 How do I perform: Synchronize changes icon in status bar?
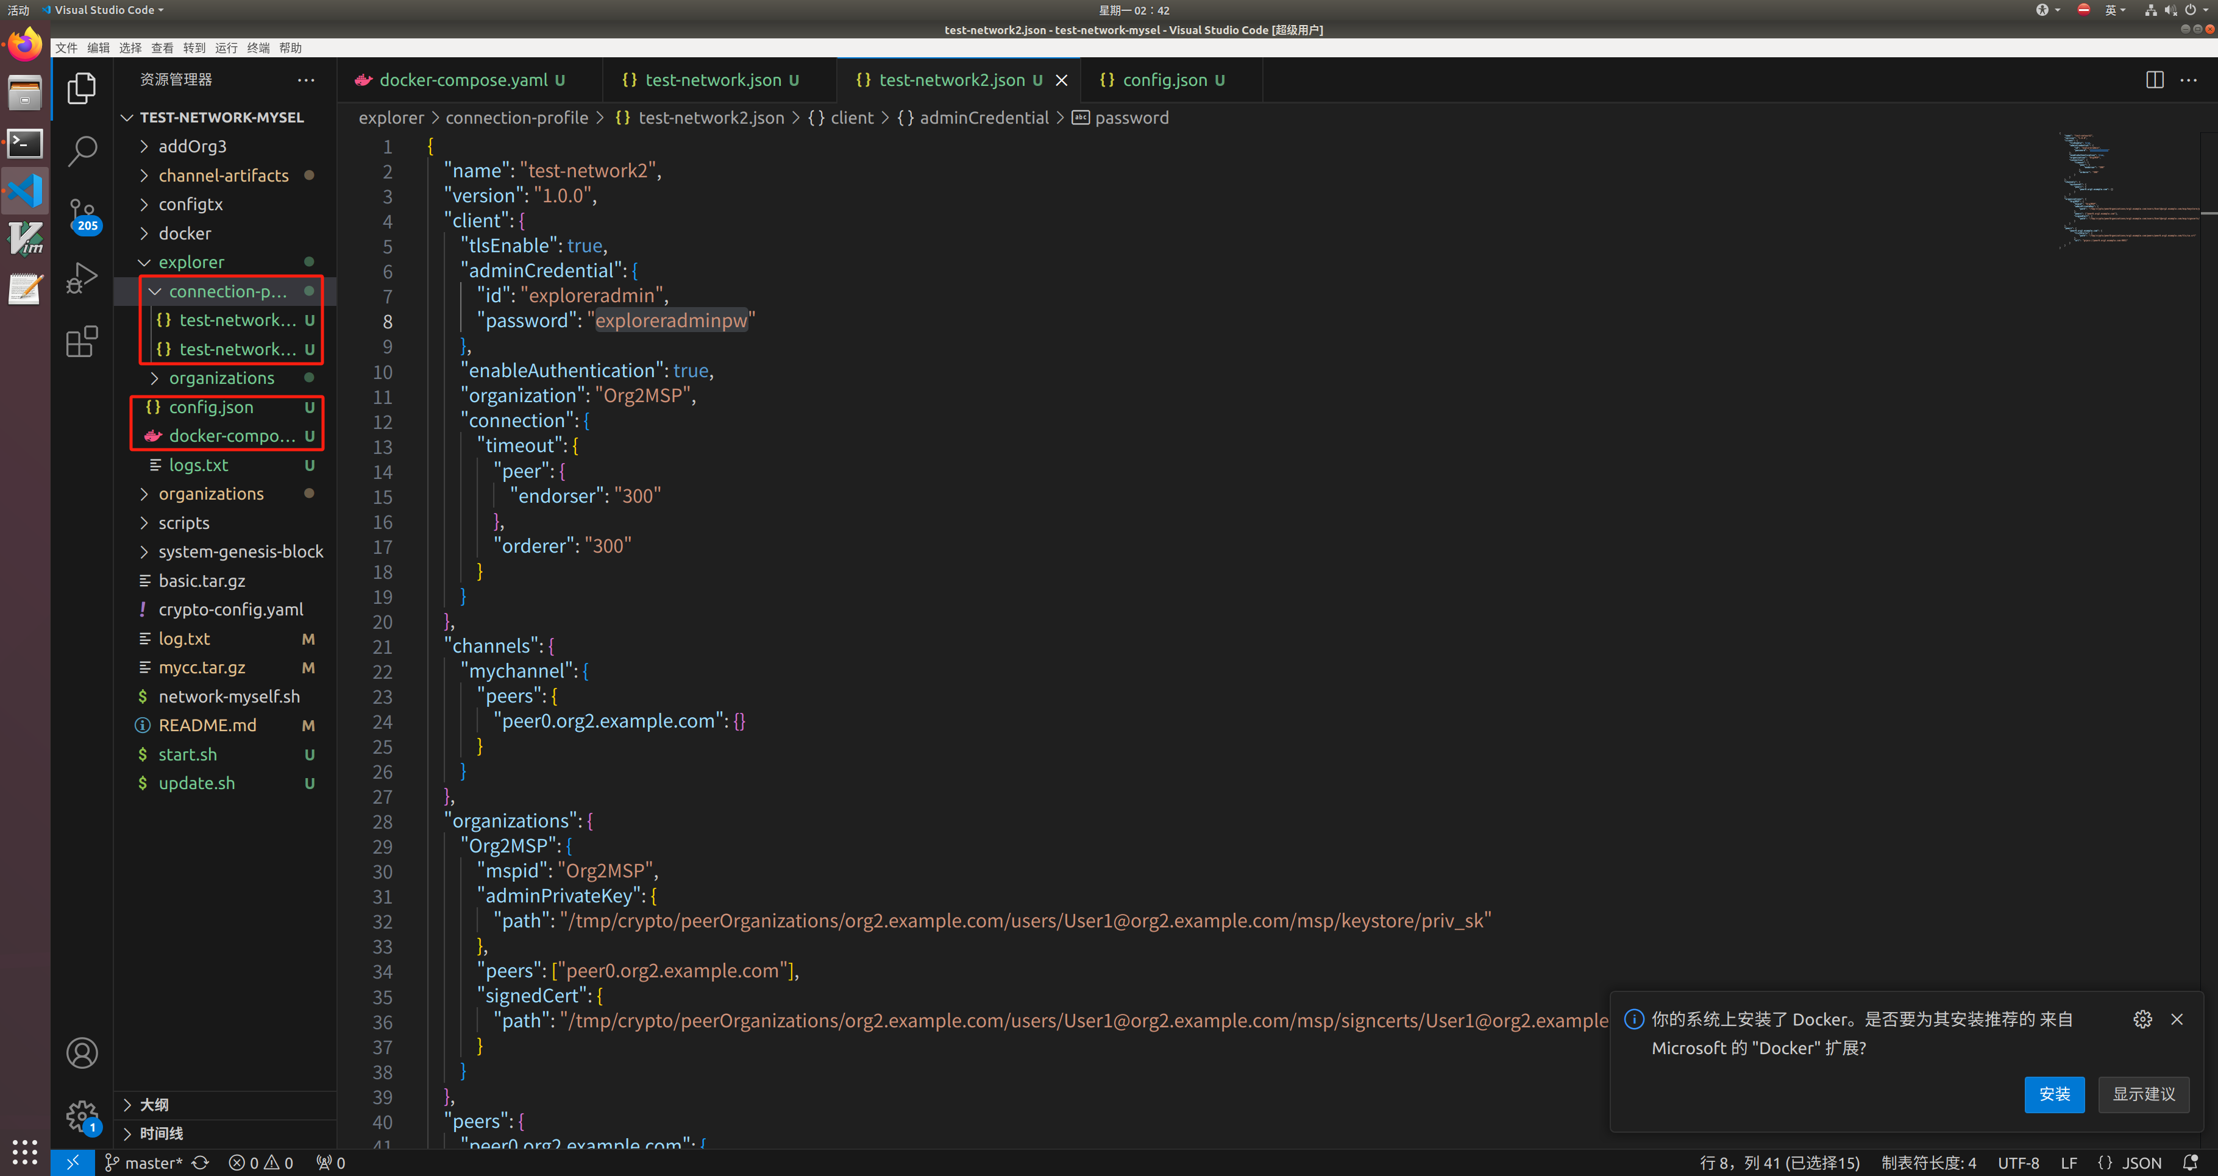click(201, 1162)
